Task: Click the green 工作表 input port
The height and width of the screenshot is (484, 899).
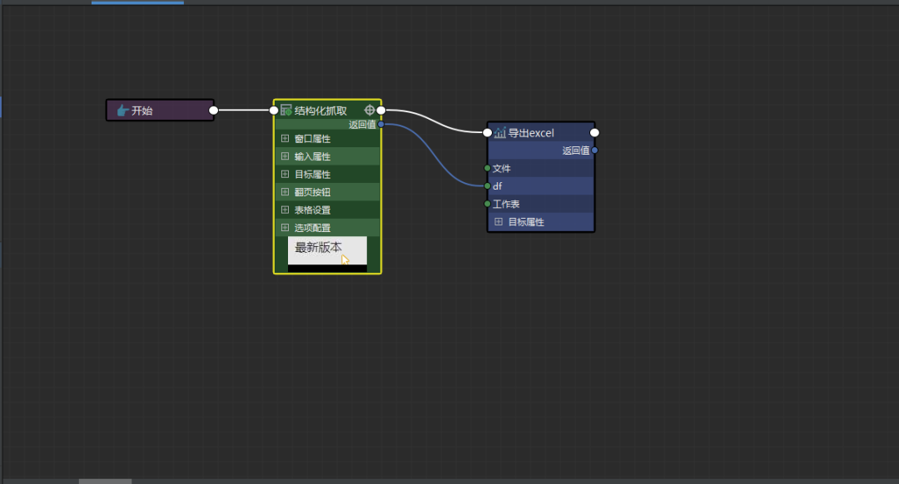Action: [488, 204]
